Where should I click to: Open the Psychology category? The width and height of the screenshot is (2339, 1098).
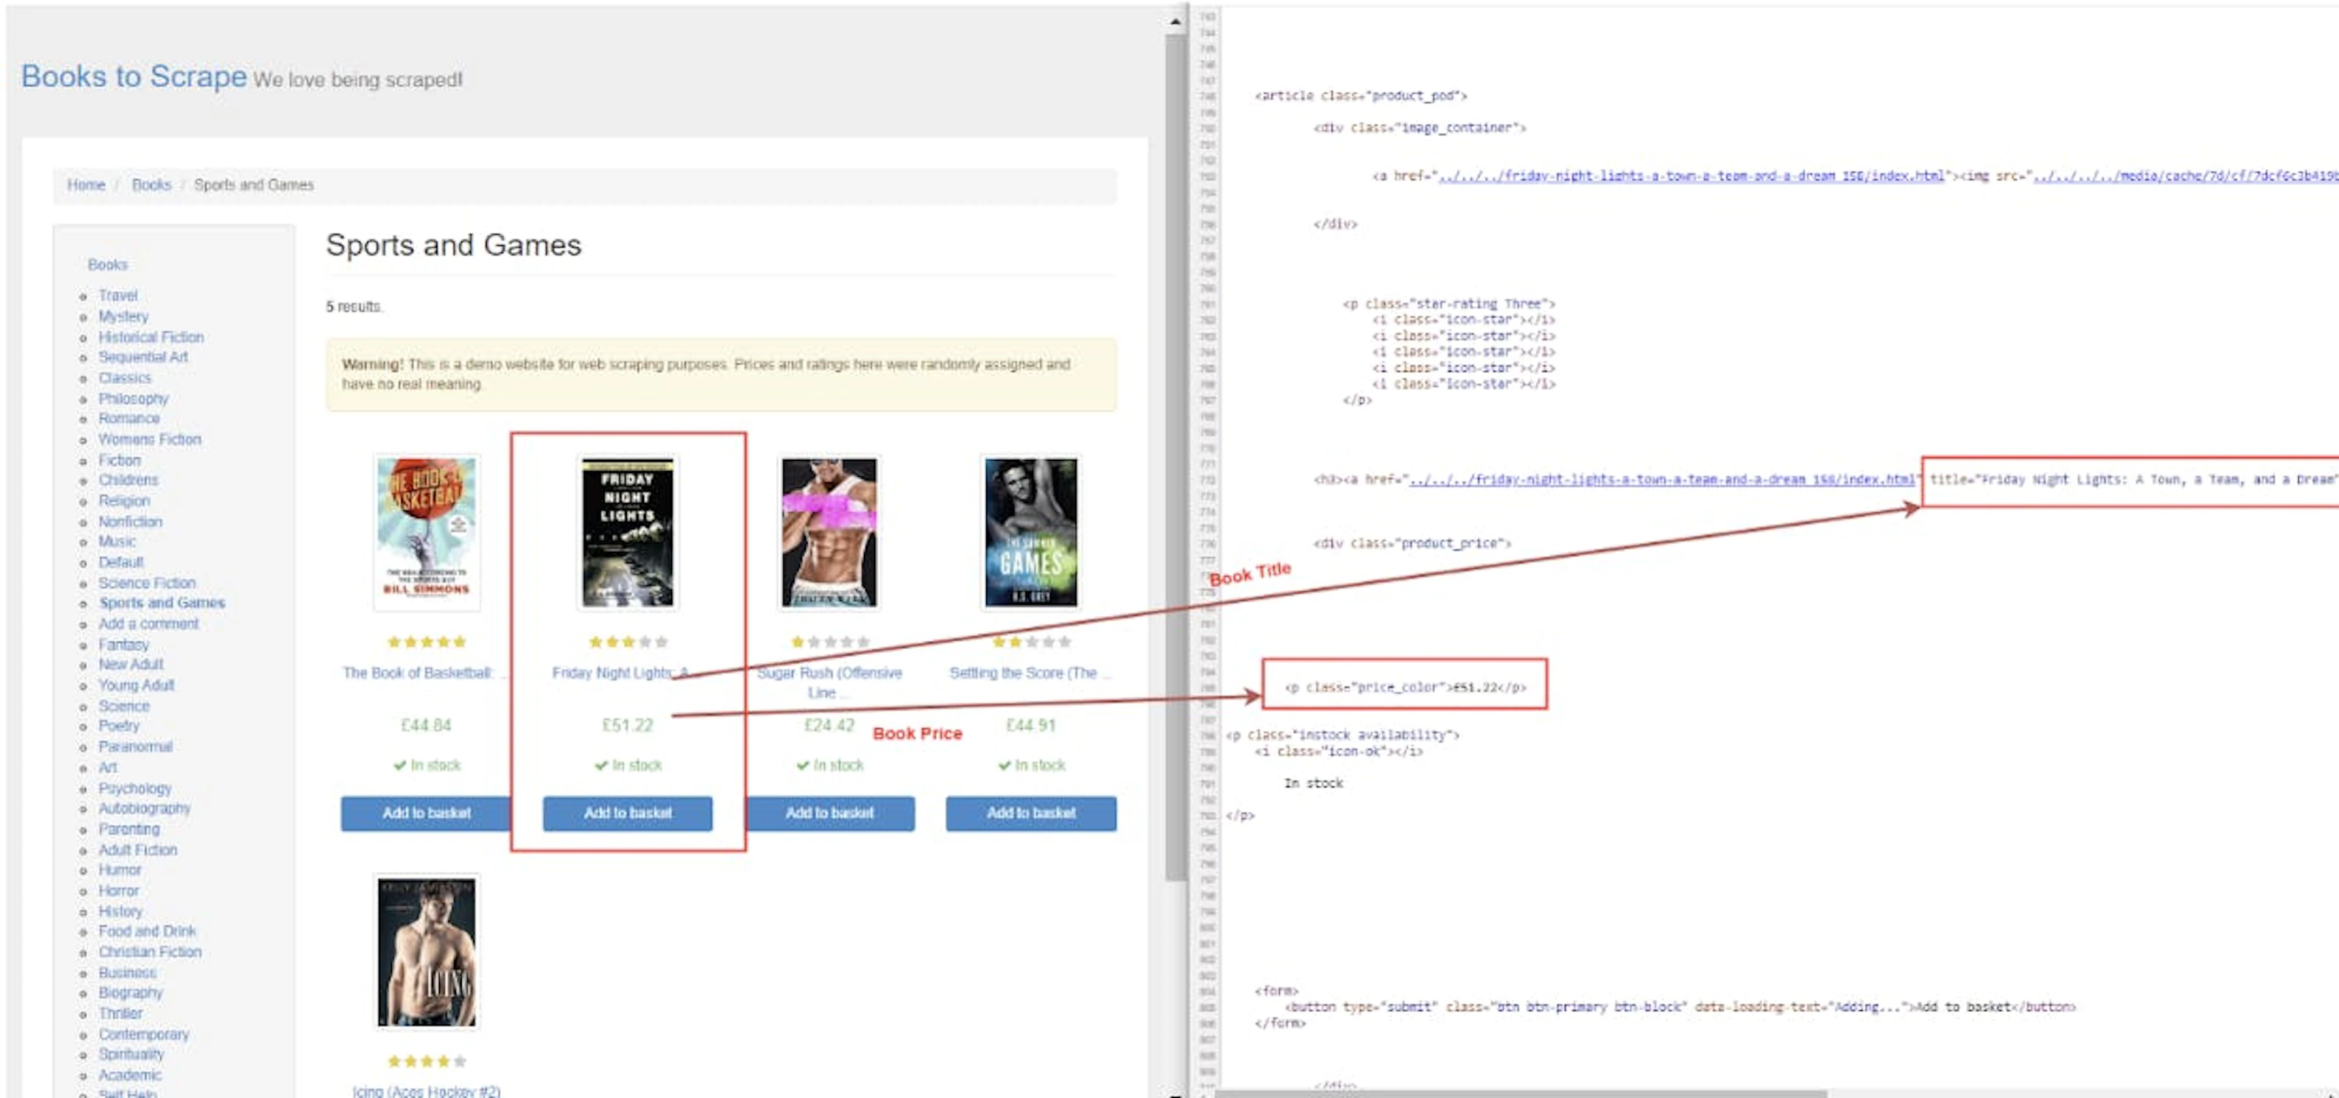[135, 790]
